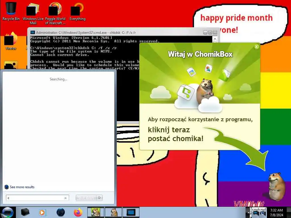Switch to the cmd.exe taskbar button
This screenshot has height=218, width=291.
click(131, 212)
